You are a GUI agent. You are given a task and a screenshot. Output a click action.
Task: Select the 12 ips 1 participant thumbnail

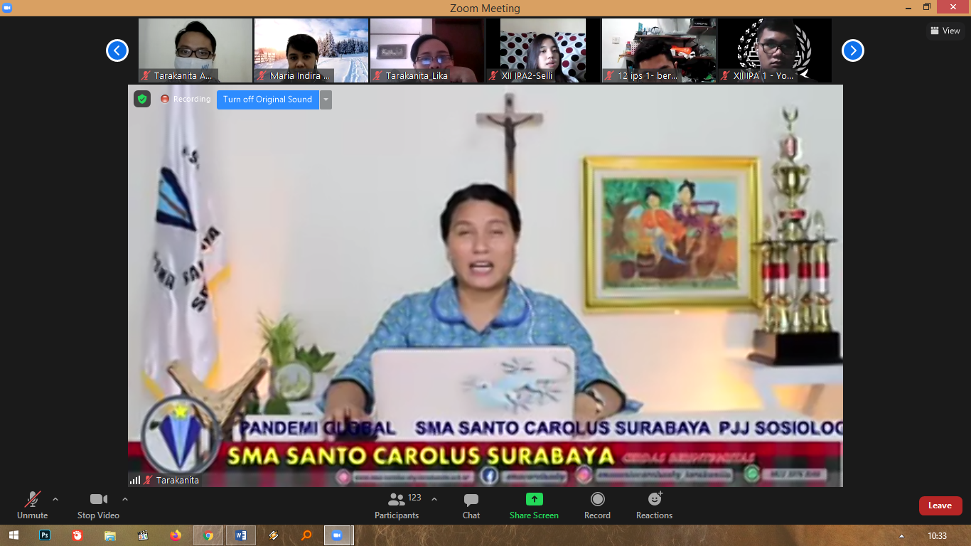pos(659,50)
